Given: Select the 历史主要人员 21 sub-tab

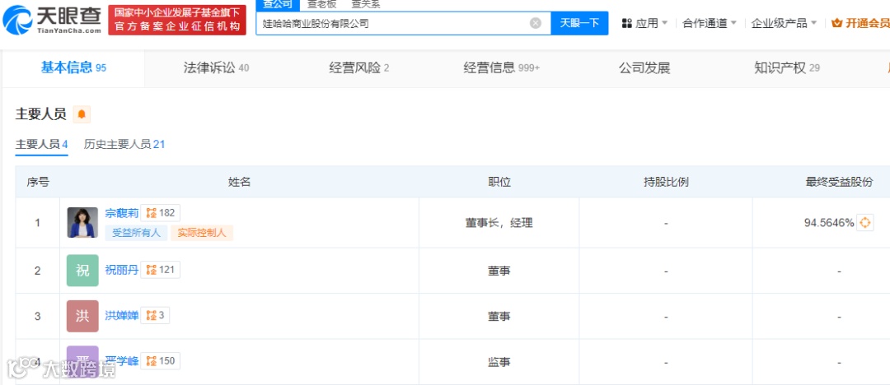Looking at the screenshot, I should [x=124, y=145].
